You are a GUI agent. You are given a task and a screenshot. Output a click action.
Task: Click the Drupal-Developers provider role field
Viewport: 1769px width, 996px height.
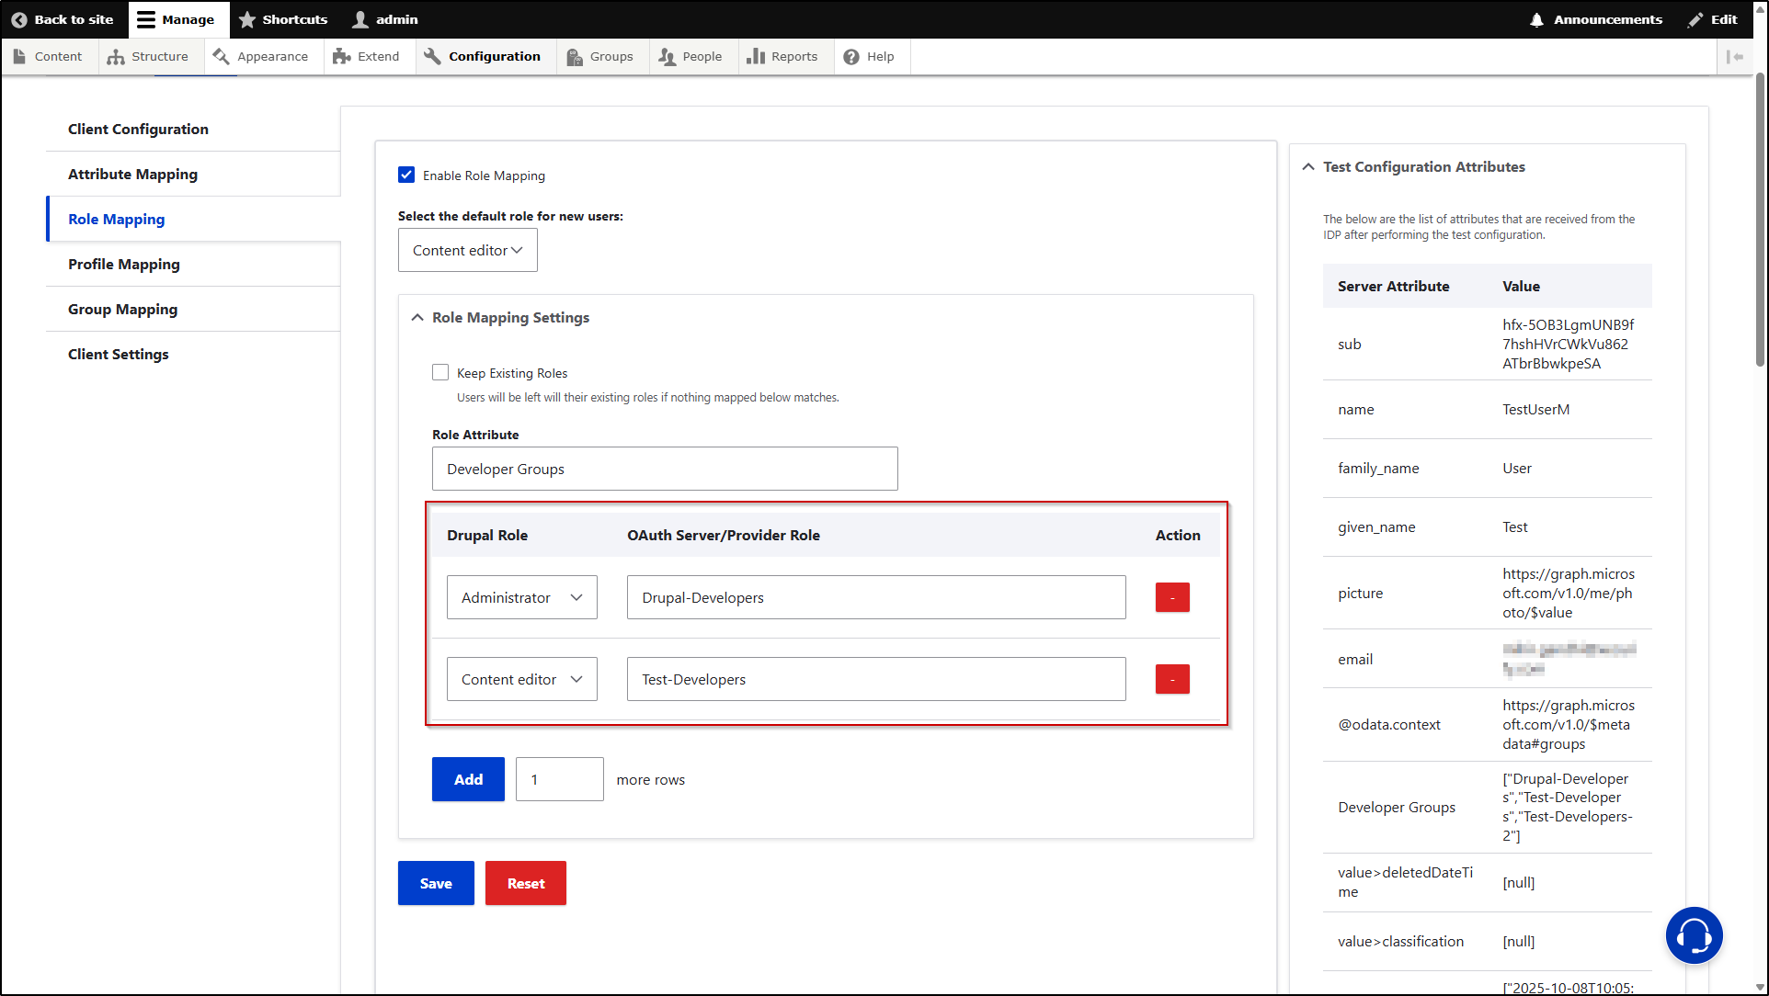click(876, 597)
